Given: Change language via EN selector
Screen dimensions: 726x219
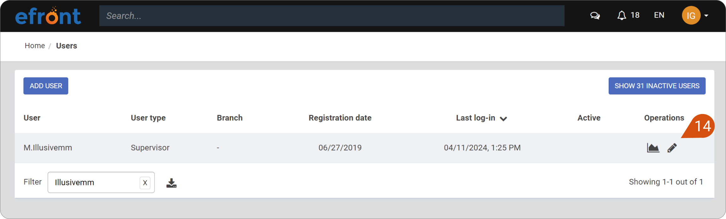Looking at the screenshot, I should pyautogui.click(x=659, y=15).
